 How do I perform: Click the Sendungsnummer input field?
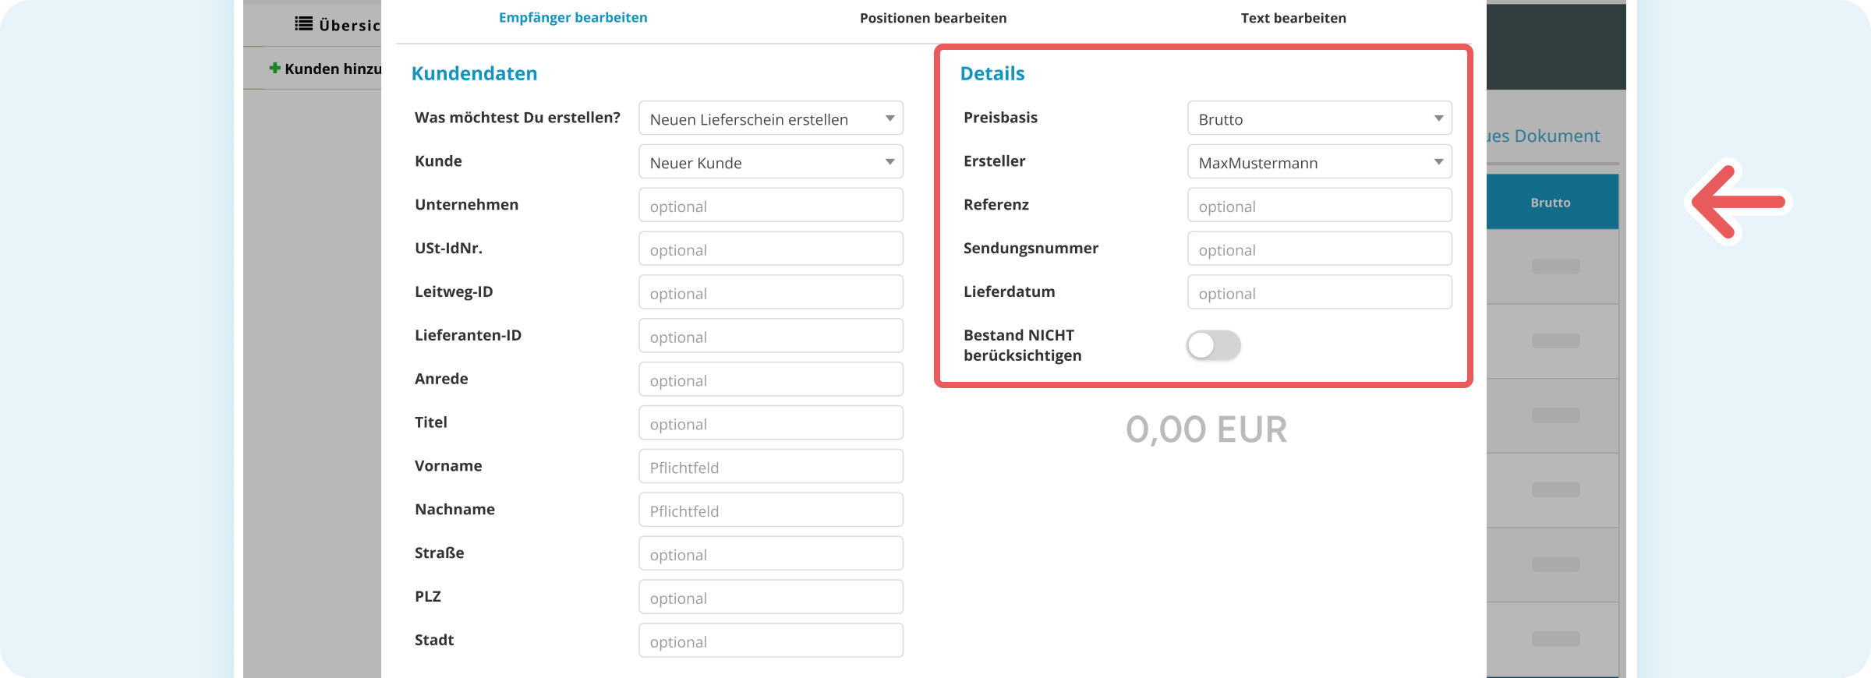pos(1320,249)
